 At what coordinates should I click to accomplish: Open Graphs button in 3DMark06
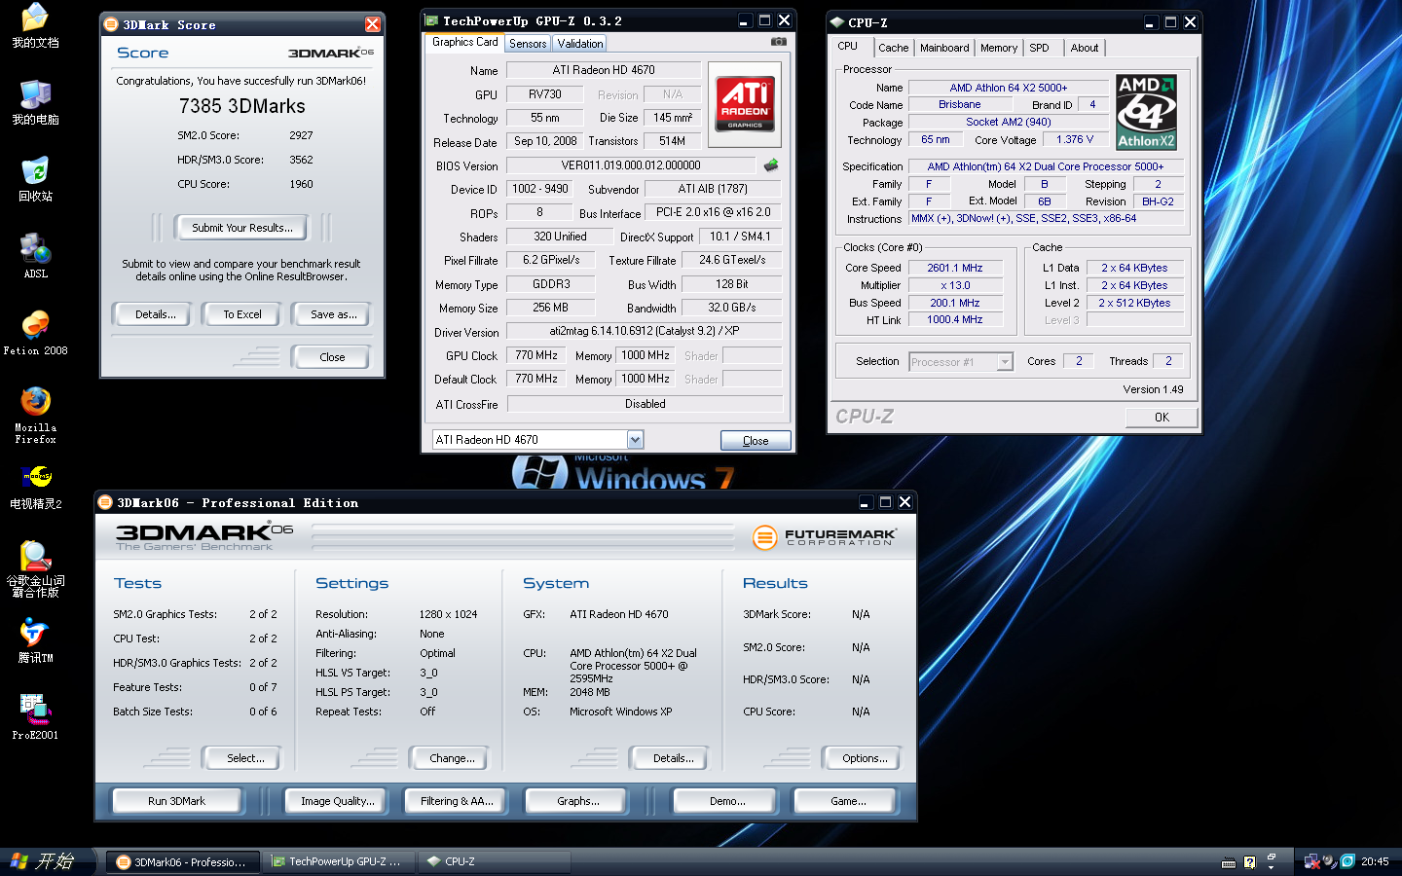[577, 801]
